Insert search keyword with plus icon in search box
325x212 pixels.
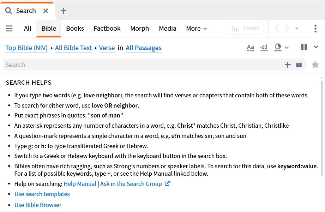[x=288, y=65]
